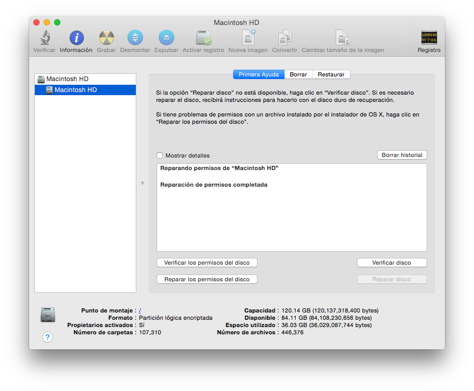474x391 pixels.
Task: Click Reparar los permisos del disco
Action: (x=207, y=279)
